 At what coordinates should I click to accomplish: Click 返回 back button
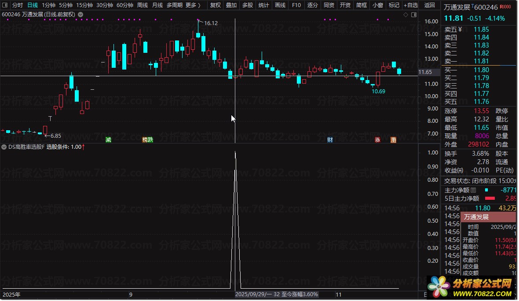coord(430,5)
